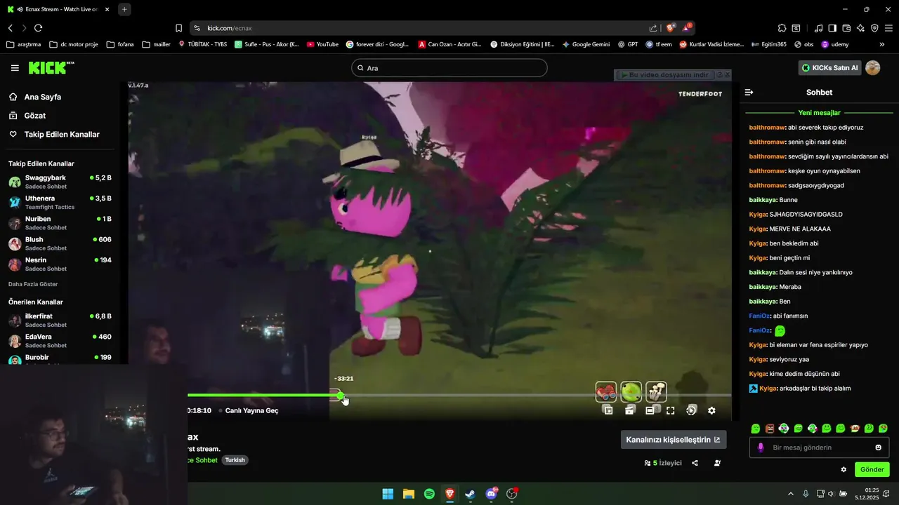Open browser extensions puzzle icon
The width and height of the screenshot is (899, 505).
782,28
